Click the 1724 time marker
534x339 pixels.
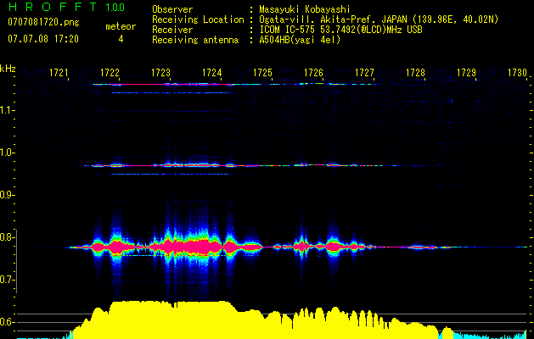[212, 73]
